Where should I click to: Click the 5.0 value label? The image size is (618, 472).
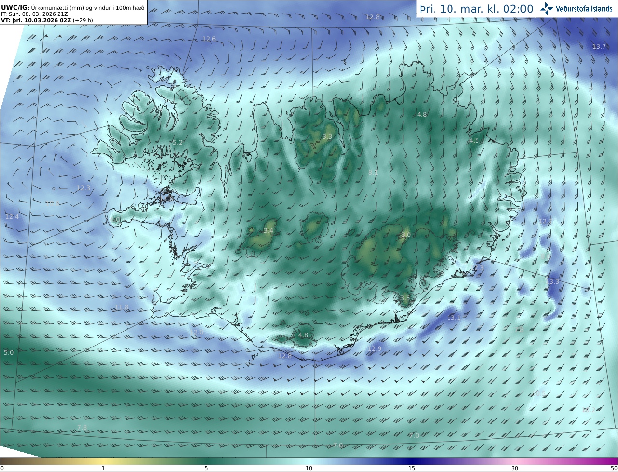[x=9, y=353]
